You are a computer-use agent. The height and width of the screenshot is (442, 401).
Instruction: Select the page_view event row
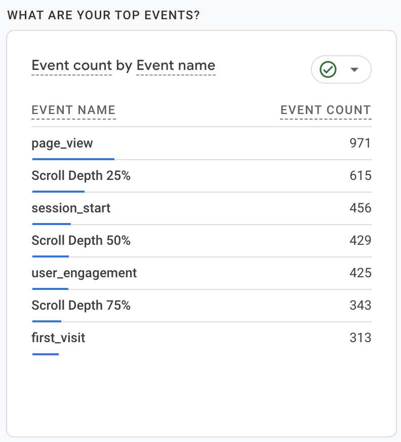pyautogui.click(x=62, y=143)
